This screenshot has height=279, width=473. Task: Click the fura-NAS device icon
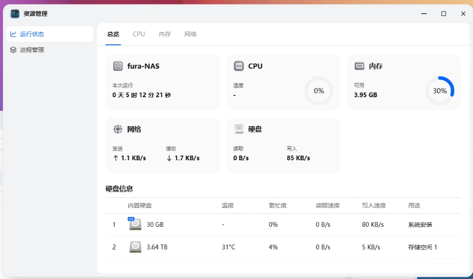point(118,66)
